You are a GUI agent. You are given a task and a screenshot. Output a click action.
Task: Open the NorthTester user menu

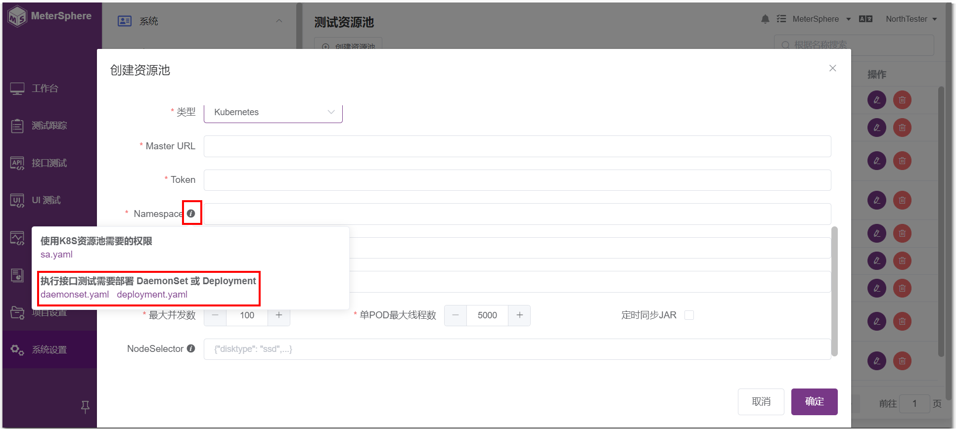tap(911, 19)
